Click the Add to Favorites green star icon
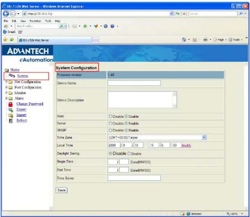This screenshot has width=250, height=217. pyautogui.click(x=12, y=40)
